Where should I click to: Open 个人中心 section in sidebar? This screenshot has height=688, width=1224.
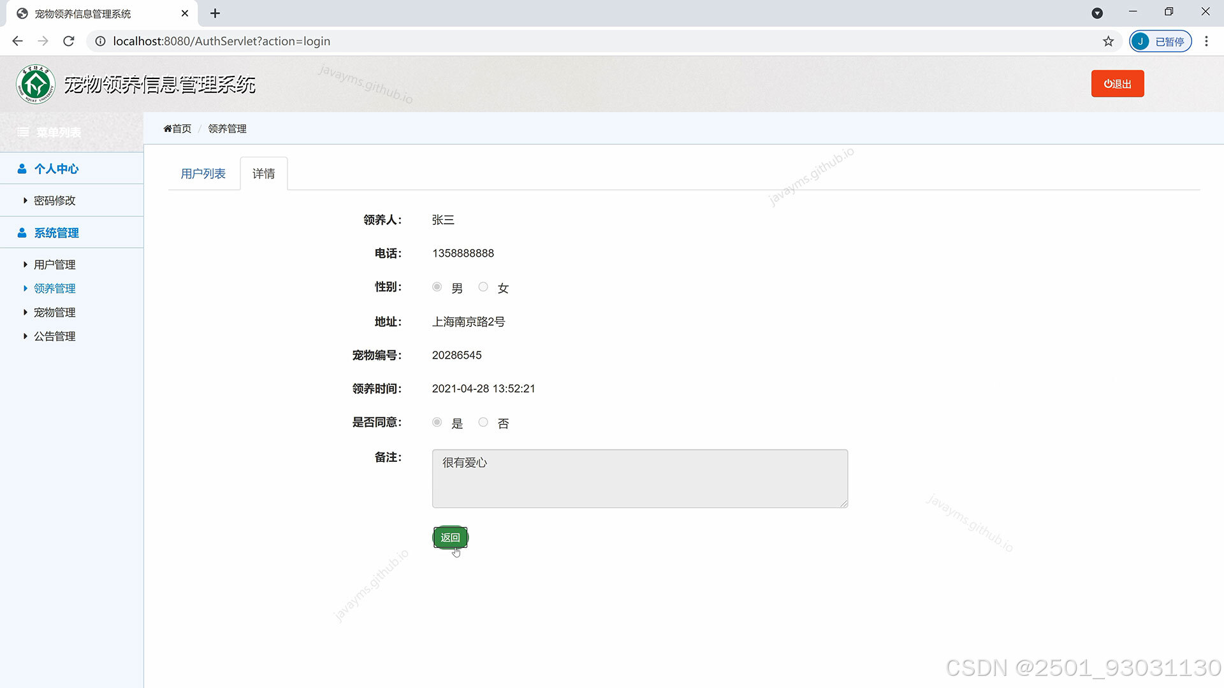click(x=71, y=169)
